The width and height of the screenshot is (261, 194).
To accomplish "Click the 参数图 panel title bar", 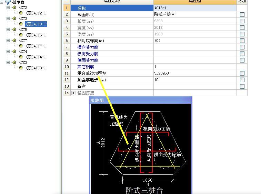I will click(x=141, y=100).
